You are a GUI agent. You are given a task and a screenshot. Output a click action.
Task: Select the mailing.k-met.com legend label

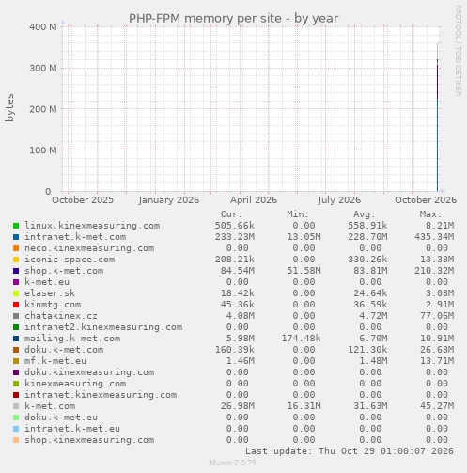pos(72,339)
